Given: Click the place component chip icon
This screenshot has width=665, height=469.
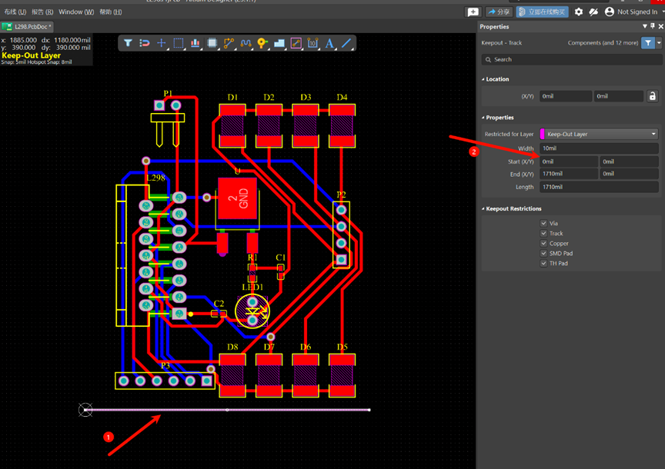Looking at the screenshot, I should 212,43.
